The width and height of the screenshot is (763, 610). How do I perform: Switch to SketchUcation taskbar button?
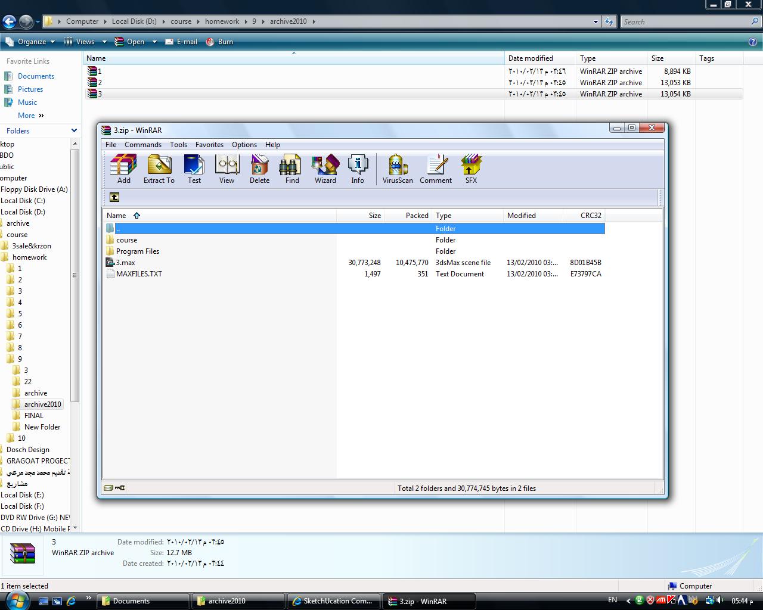pyautogui.click(x=333, y=601)
